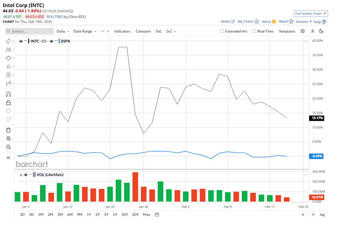Toggle visibility eye for INTC series

21,41
